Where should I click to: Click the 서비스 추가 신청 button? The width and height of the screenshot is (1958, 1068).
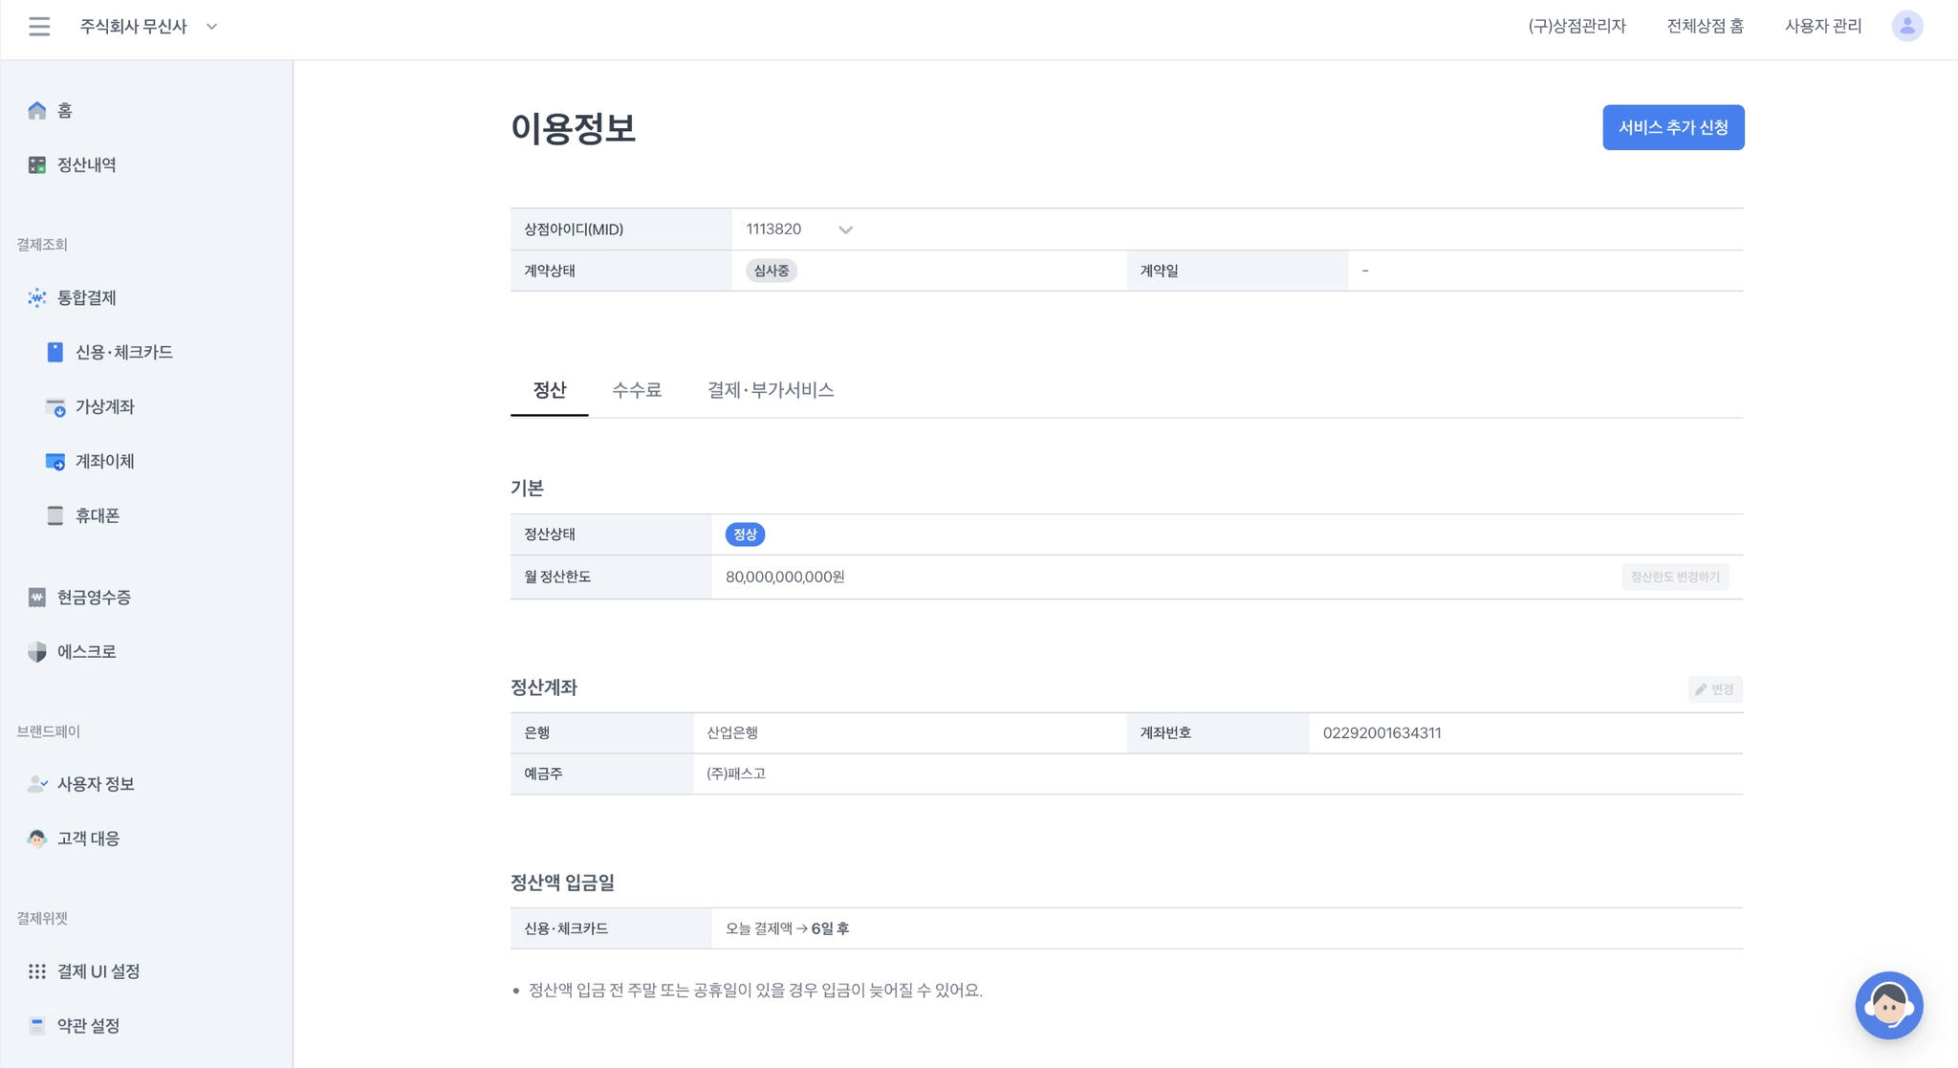click(1673, 127)
